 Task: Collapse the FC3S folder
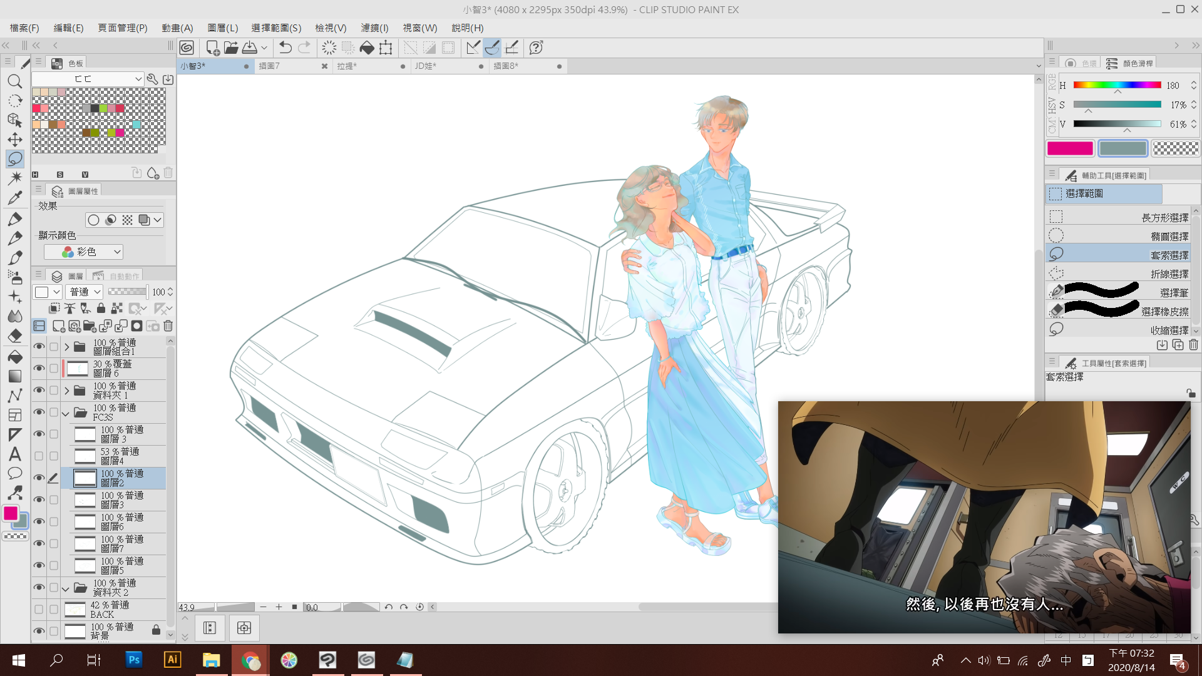[66, 413]
